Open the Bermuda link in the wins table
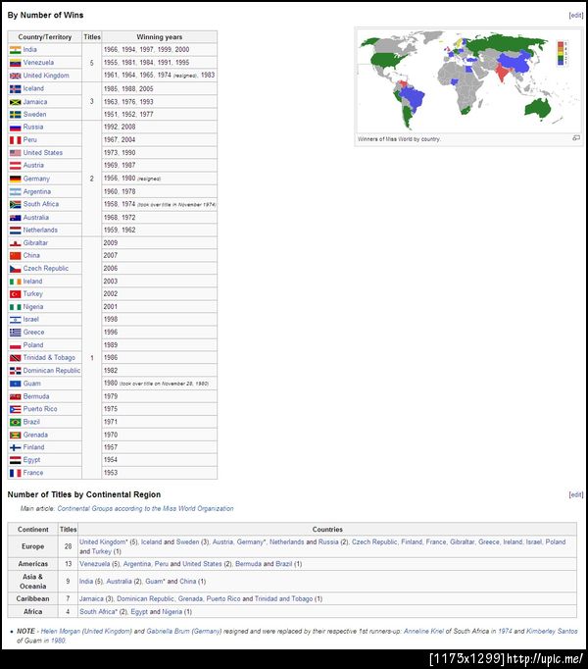Viewport: 588px width, 669px height. pyautogui.click(x=36, y=396)
